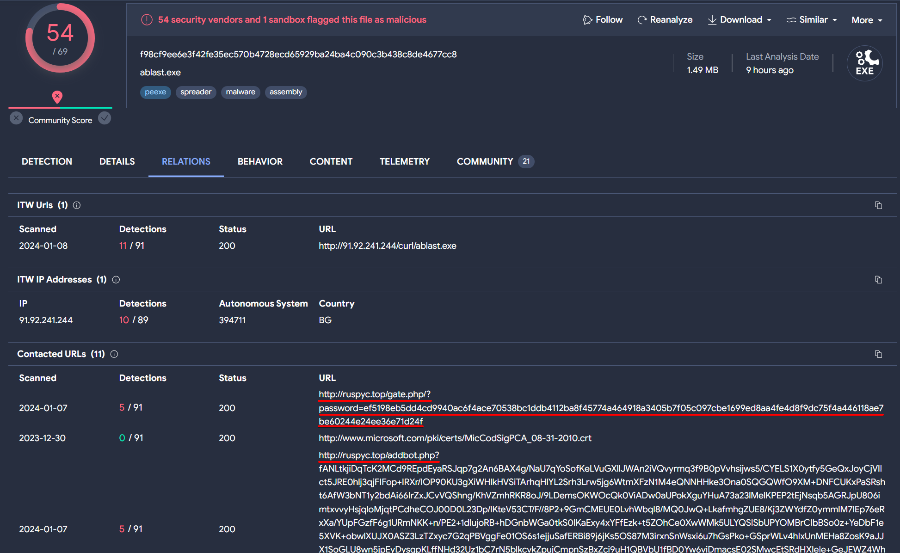The image size is (900, 553).
Task: Click the 54/69 detection score circle
Action: click(60, 38)
